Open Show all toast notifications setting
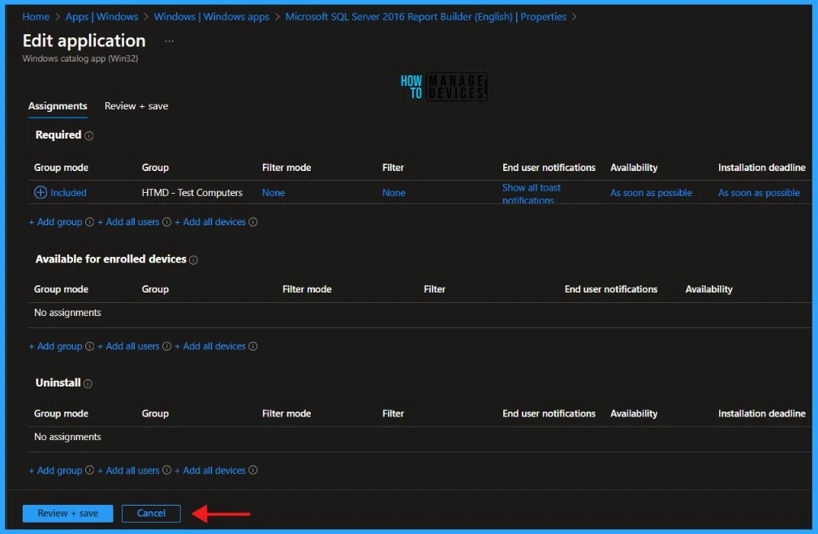The width and height of the screenshot is (818, 534). 531,194
